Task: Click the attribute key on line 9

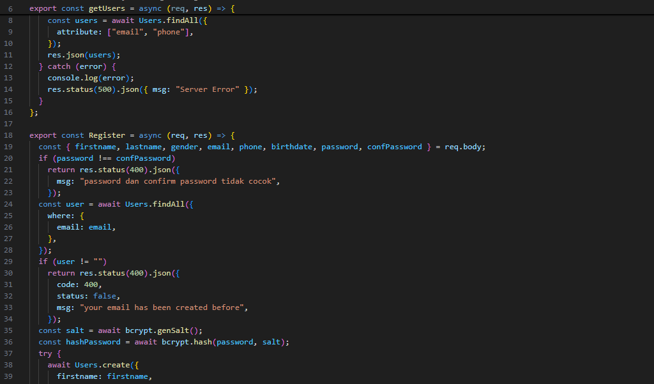Action: pyautogui.click(x=77, y=32)
